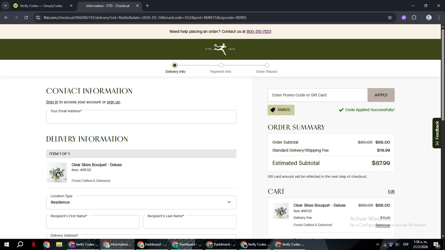Open the Chrome three-dot menu
445x250 pixels.
click(439, 17)
